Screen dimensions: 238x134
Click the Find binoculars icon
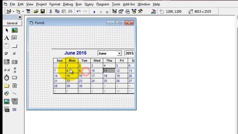[x=70, y=12]
